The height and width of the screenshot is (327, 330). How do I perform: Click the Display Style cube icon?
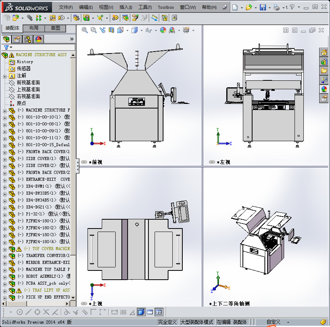point(134,30)
